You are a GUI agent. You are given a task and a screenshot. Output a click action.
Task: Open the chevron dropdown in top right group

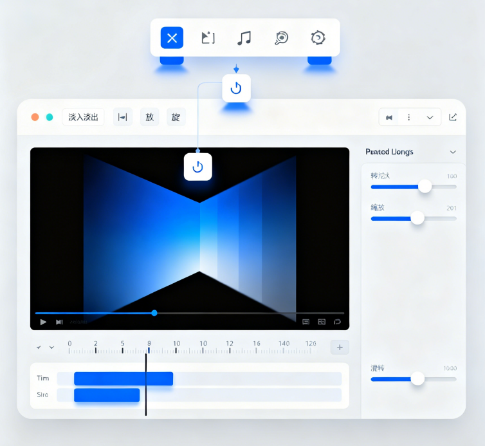[430, 118]
